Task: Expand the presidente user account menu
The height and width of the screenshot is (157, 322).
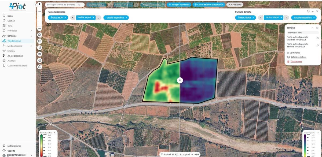Action: (31, 155)
